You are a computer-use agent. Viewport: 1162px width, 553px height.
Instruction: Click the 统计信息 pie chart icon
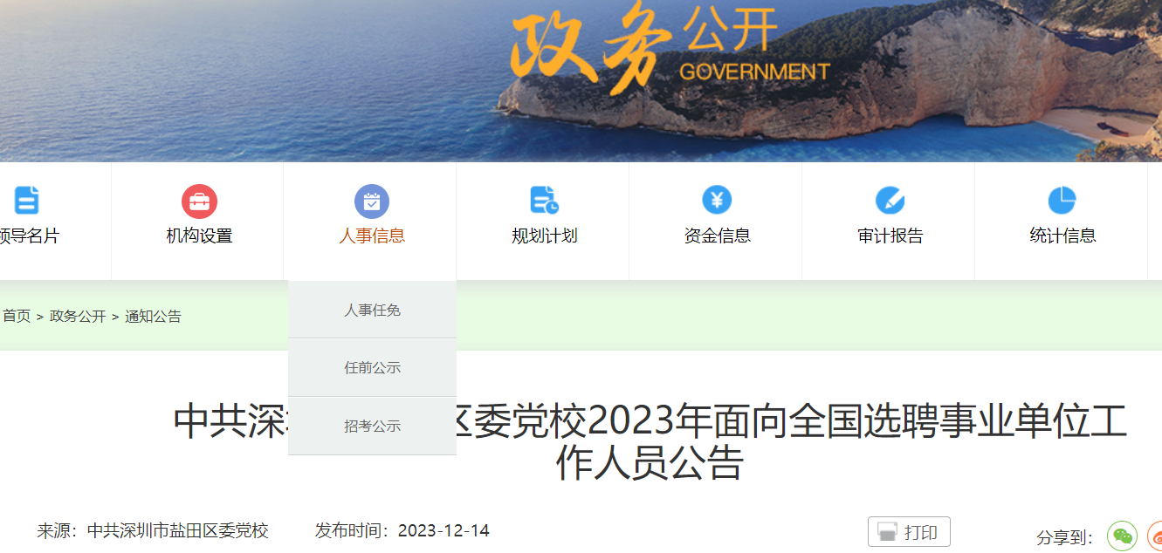(1062, 201)
